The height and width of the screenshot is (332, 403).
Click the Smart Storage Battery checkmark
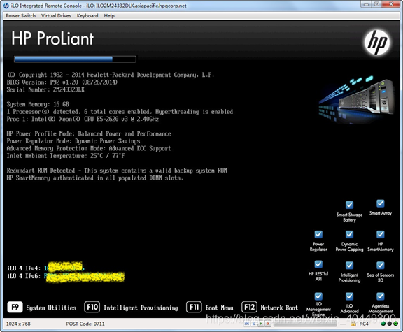click(x=349, y=205)
